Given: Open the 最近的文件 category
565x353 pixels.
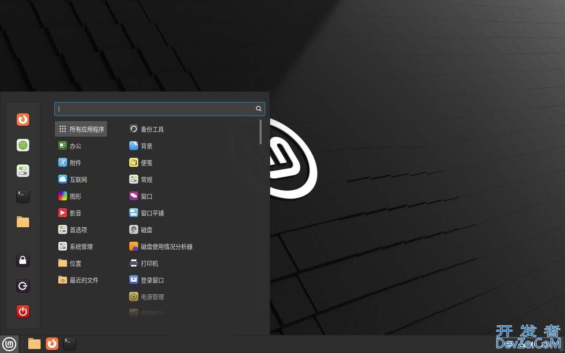Looking at the screenshot, I should tap(81, 280).
